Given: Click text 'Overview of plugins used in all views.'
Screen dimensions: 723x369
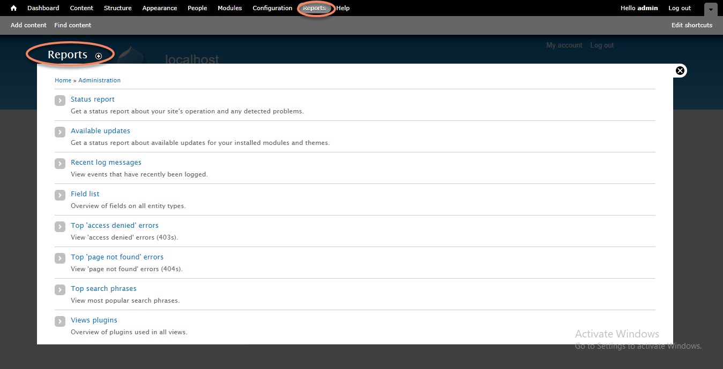Looking at the screenshot, I should click(x=129, y=332).
